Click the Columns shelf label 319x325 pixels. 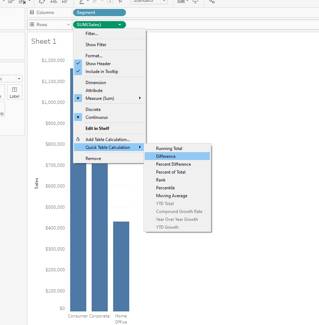coord(45,13)
